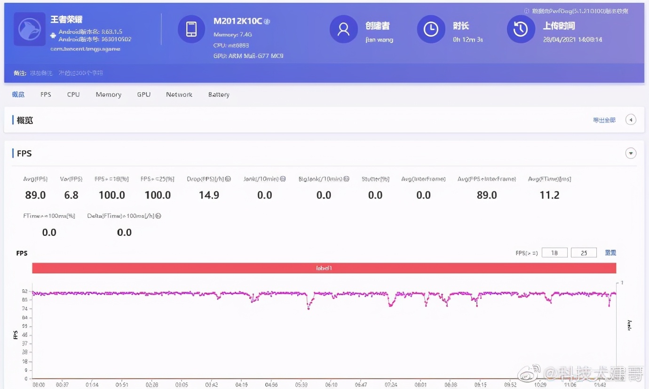The height and width of the screenshot is (389, 649).
Task: Click the duration text 0h 12m 3s
Action: coord(468,39)
